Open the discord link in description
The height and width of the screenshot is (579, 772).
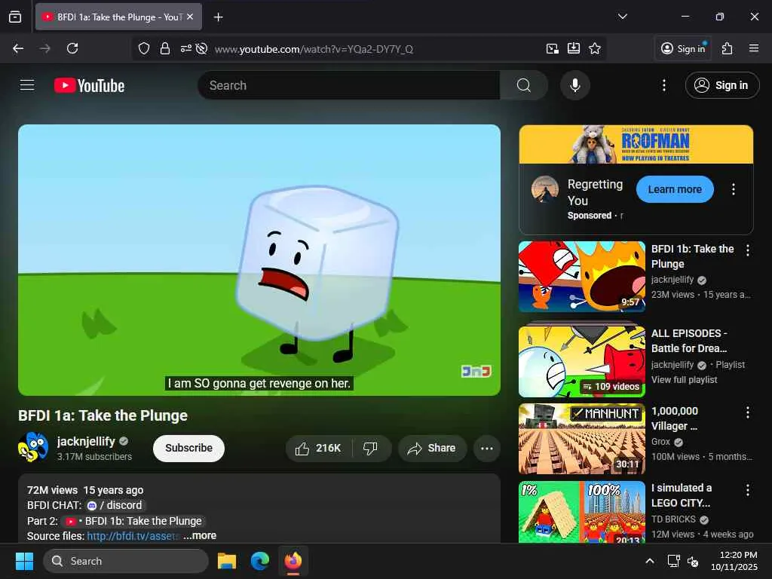coord(115,505)
